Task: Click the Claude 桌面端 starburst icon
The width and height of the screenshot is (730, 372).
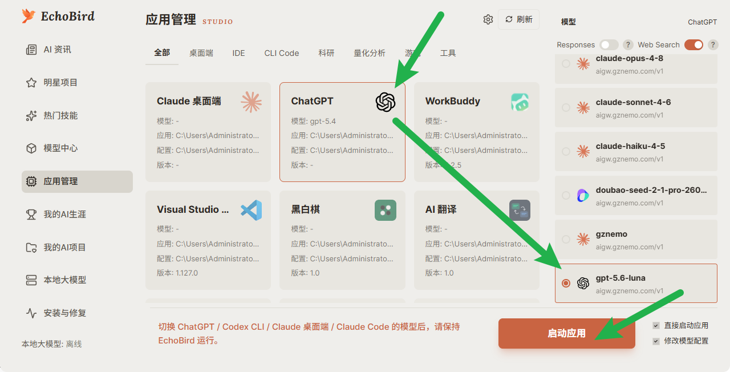Action: tap(251, 102)
